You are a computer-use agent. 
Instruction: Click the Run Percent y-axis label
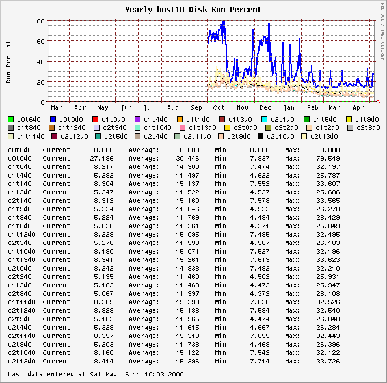(8, 62)
